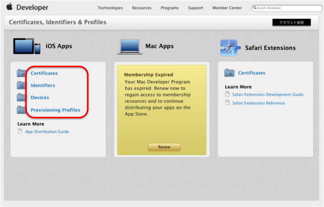Image resolution: width=324 pixels, height=207 pixels.
Task: Open Safari Extensions Certificates link
Action: click(252, 73)
